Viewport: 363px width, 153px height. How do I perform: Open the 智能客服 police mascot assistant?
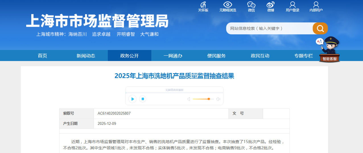(x=329, y=50)
